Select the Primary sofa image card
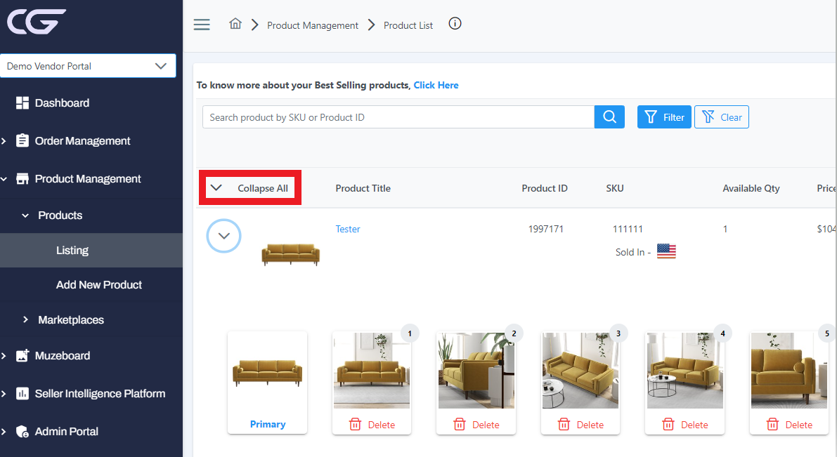The image size is (837, 457). coord(268,382)
